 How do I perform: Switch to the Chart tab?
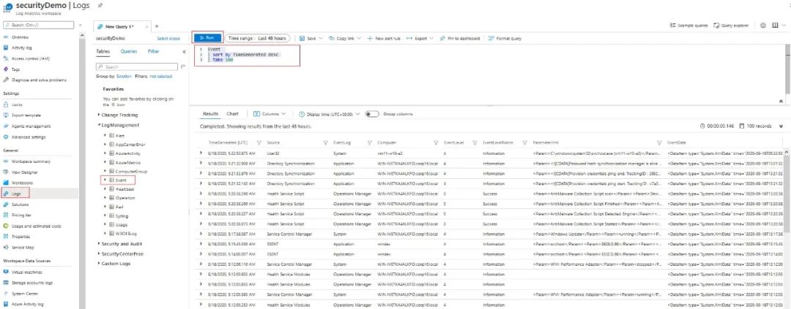233,114
